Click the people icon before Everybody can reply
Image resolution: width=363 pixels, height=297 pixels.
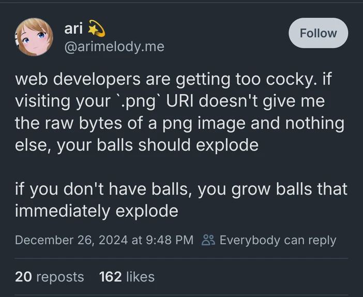[208, 240]
